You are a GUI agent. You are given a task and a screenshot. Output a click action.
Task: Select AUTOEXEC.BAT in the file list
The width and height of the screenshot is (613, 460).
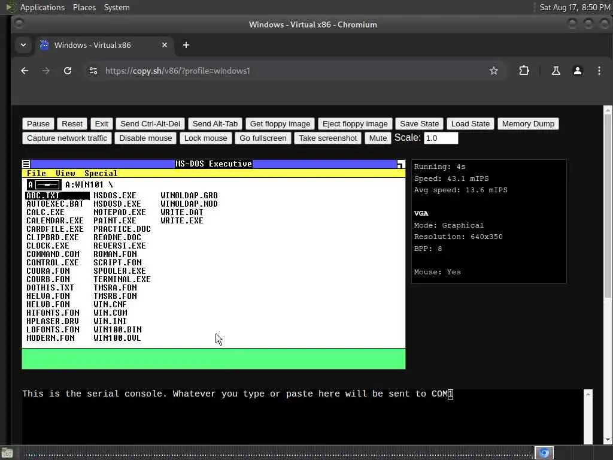54,204
